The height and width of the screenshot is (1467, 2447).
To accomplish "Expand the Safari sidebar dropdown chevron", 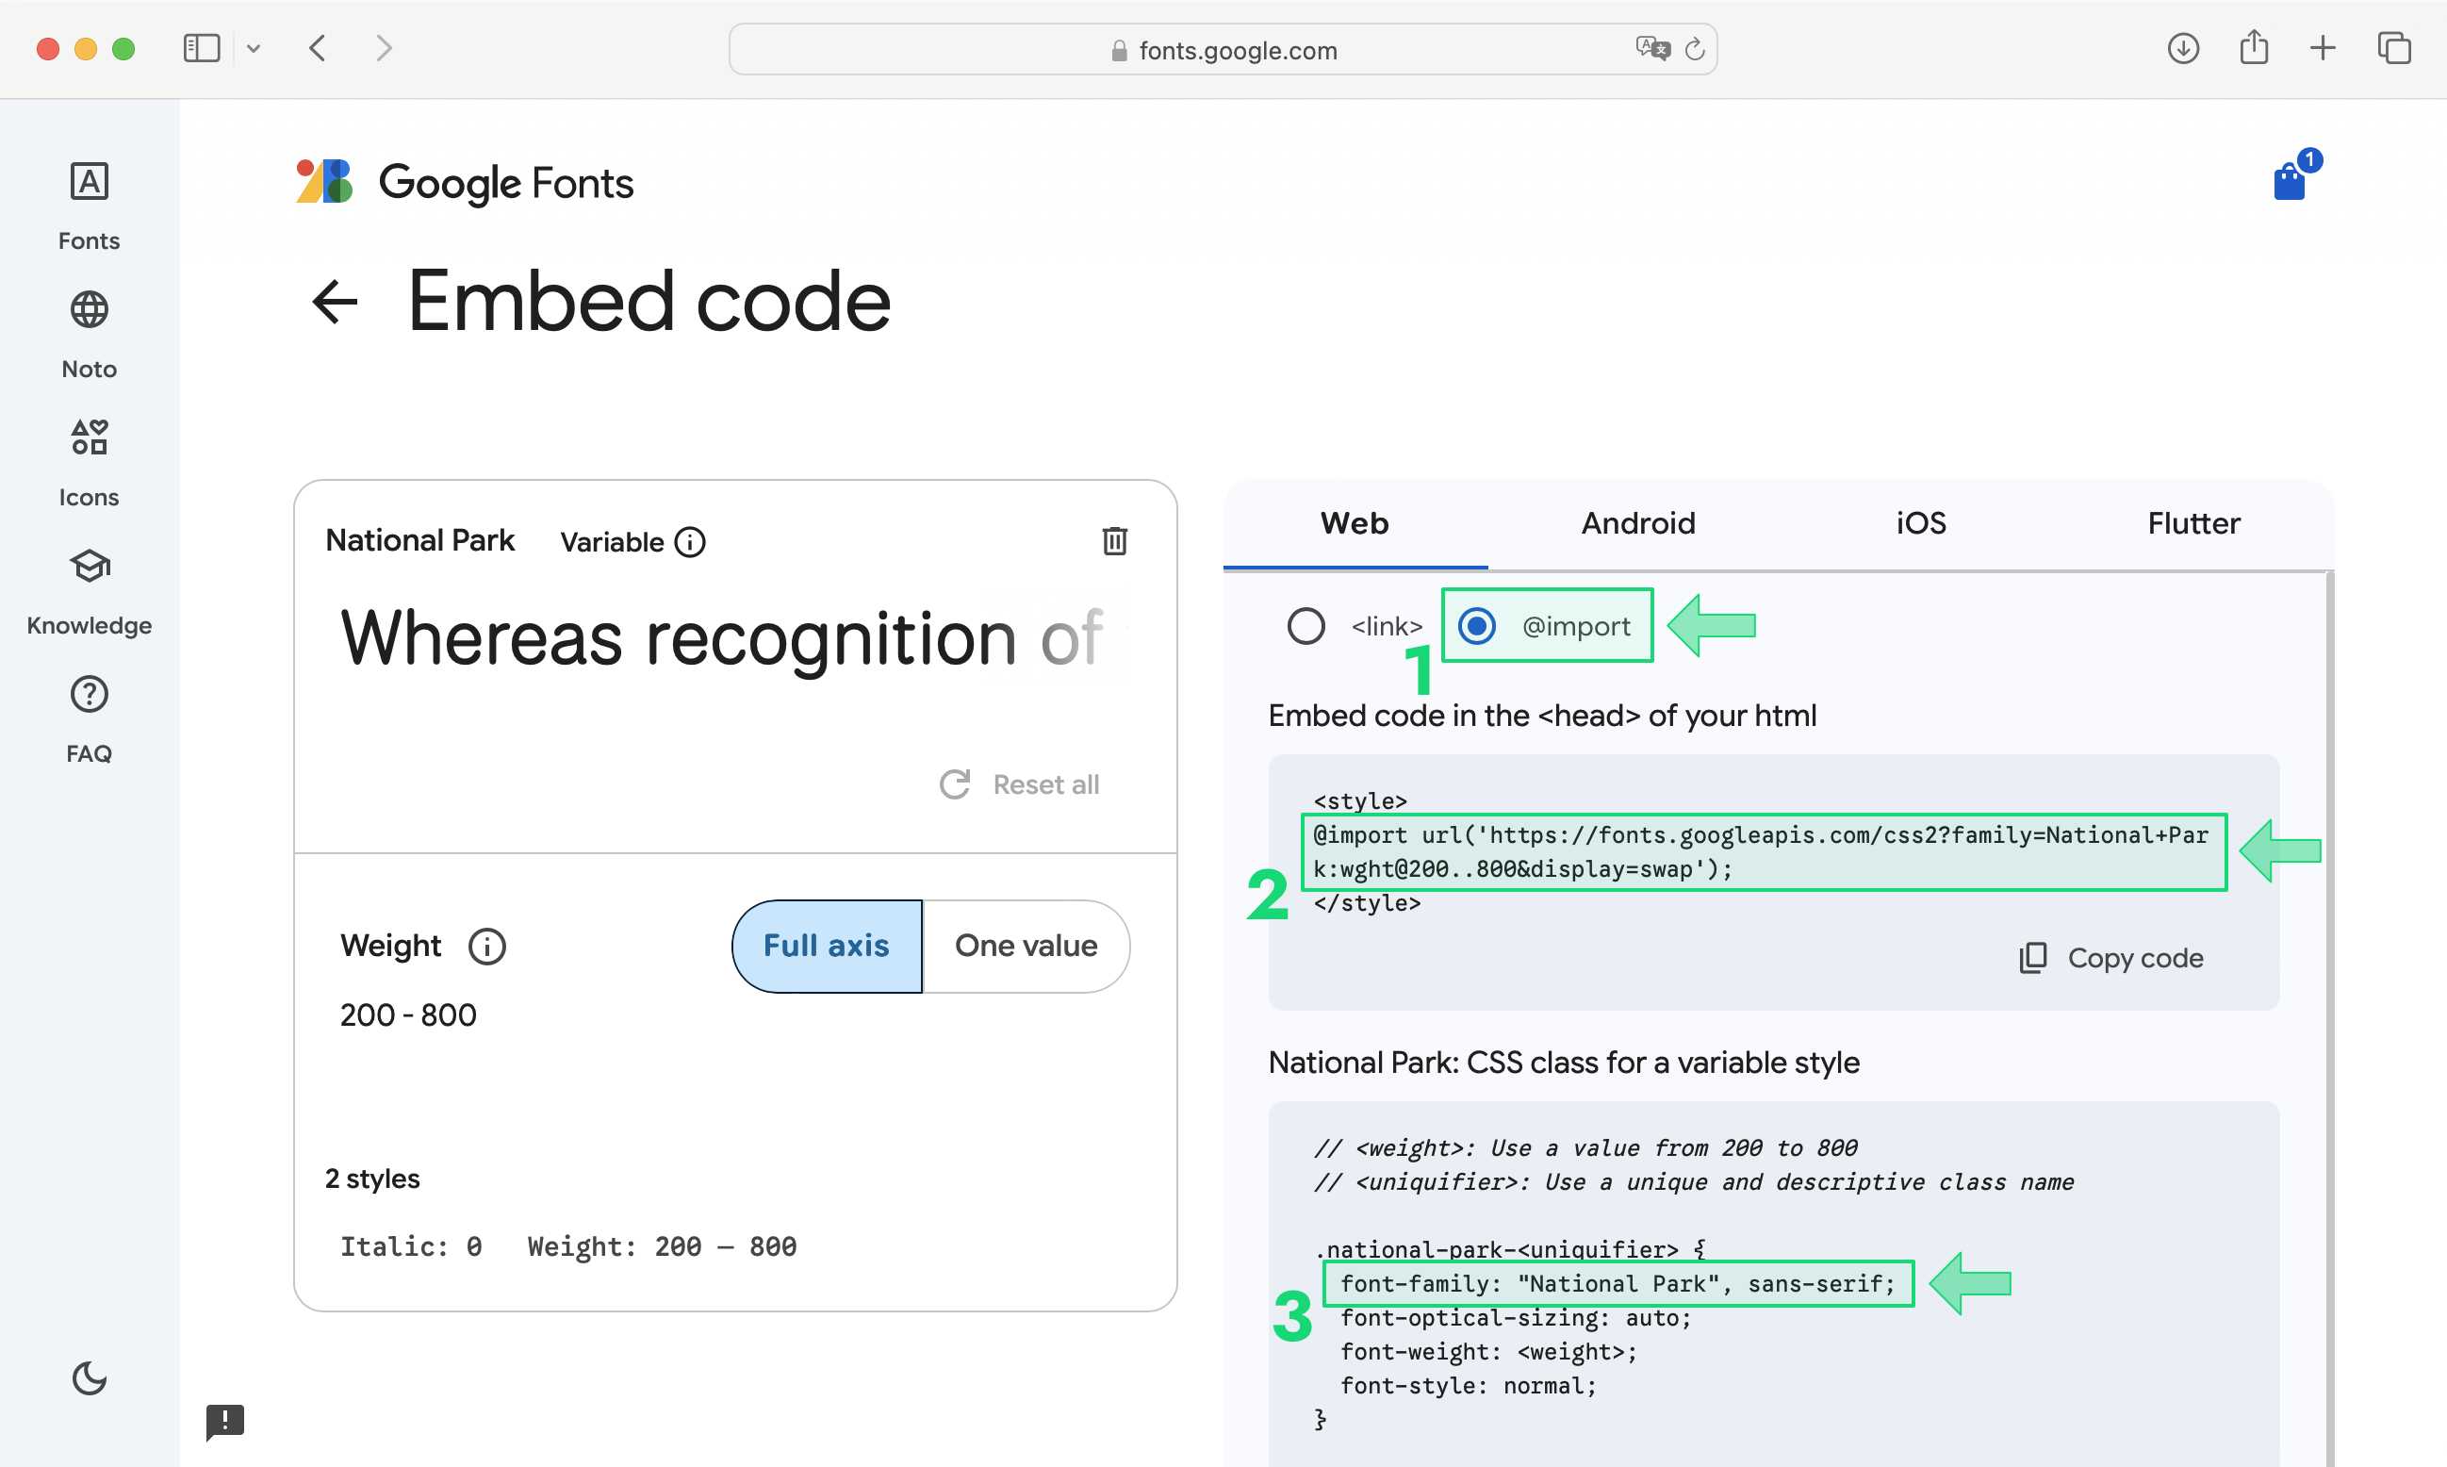I will pos(253,48).
